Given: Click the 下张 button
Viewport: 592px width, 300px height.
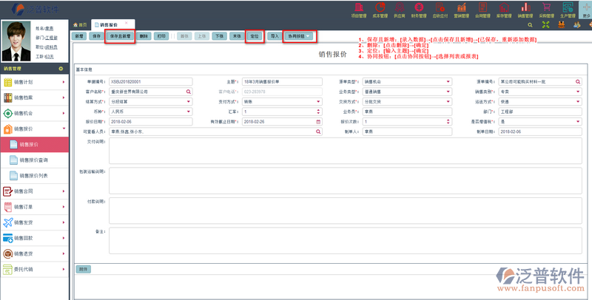Looking at the screenshot, I should click(x=219, y=36).
